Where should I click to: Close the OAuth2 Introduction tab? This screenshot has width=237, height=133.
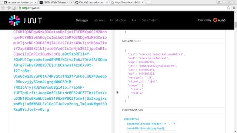(x=107, y=3)
